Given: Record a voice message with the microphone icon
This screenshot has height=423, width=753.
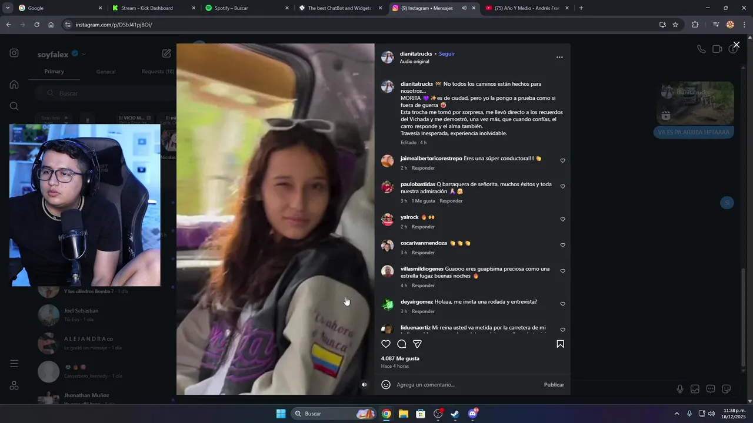Looking at the screenshot, I should click(x=680, y=389).
